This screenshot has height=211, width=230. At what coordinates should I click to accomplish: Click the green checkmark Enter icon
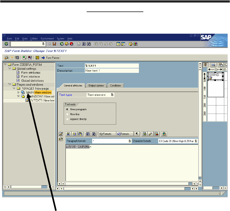[6, 44]
